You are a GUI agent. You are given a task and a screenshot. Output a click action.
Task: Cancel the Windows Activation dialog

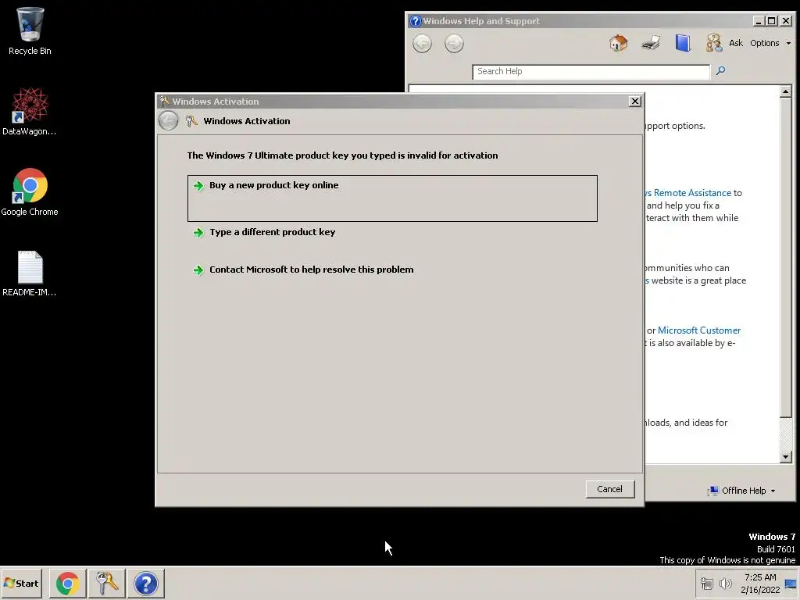pos(609,489)
